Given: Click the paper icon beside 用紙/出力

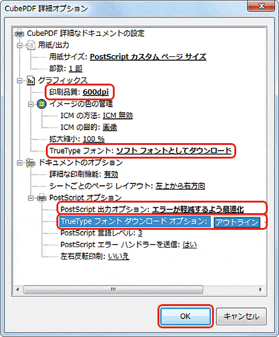Looking at the screenshot, I should coord(30,45).
